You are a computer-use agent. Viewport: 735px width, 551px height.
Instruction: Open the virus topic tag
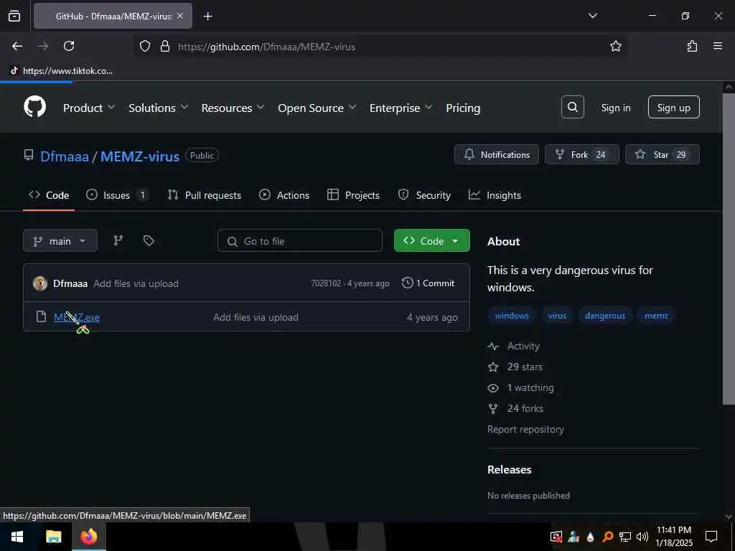tap(557, 316)
